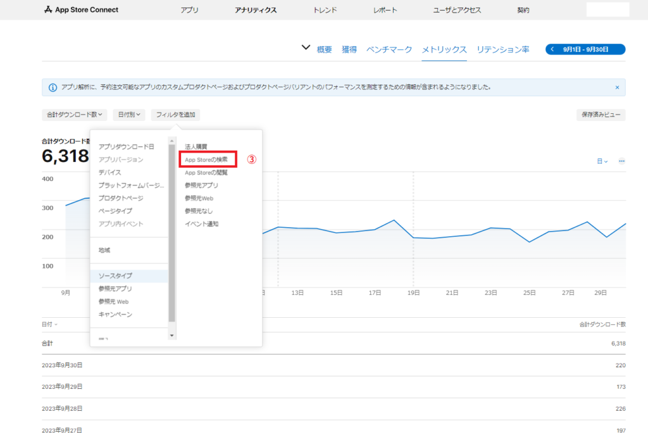Click the フィルタを追加 button
648x433 pixels.
click(x=176, y=115)
